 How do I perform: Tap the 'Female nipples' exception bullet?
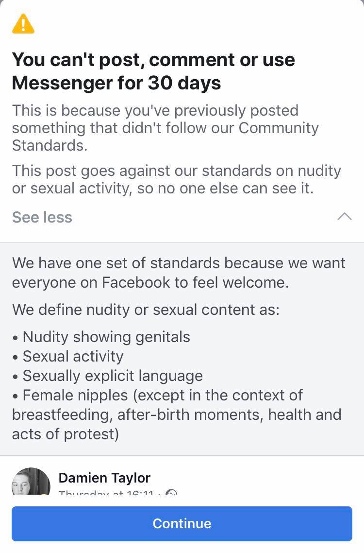(163, 395)
